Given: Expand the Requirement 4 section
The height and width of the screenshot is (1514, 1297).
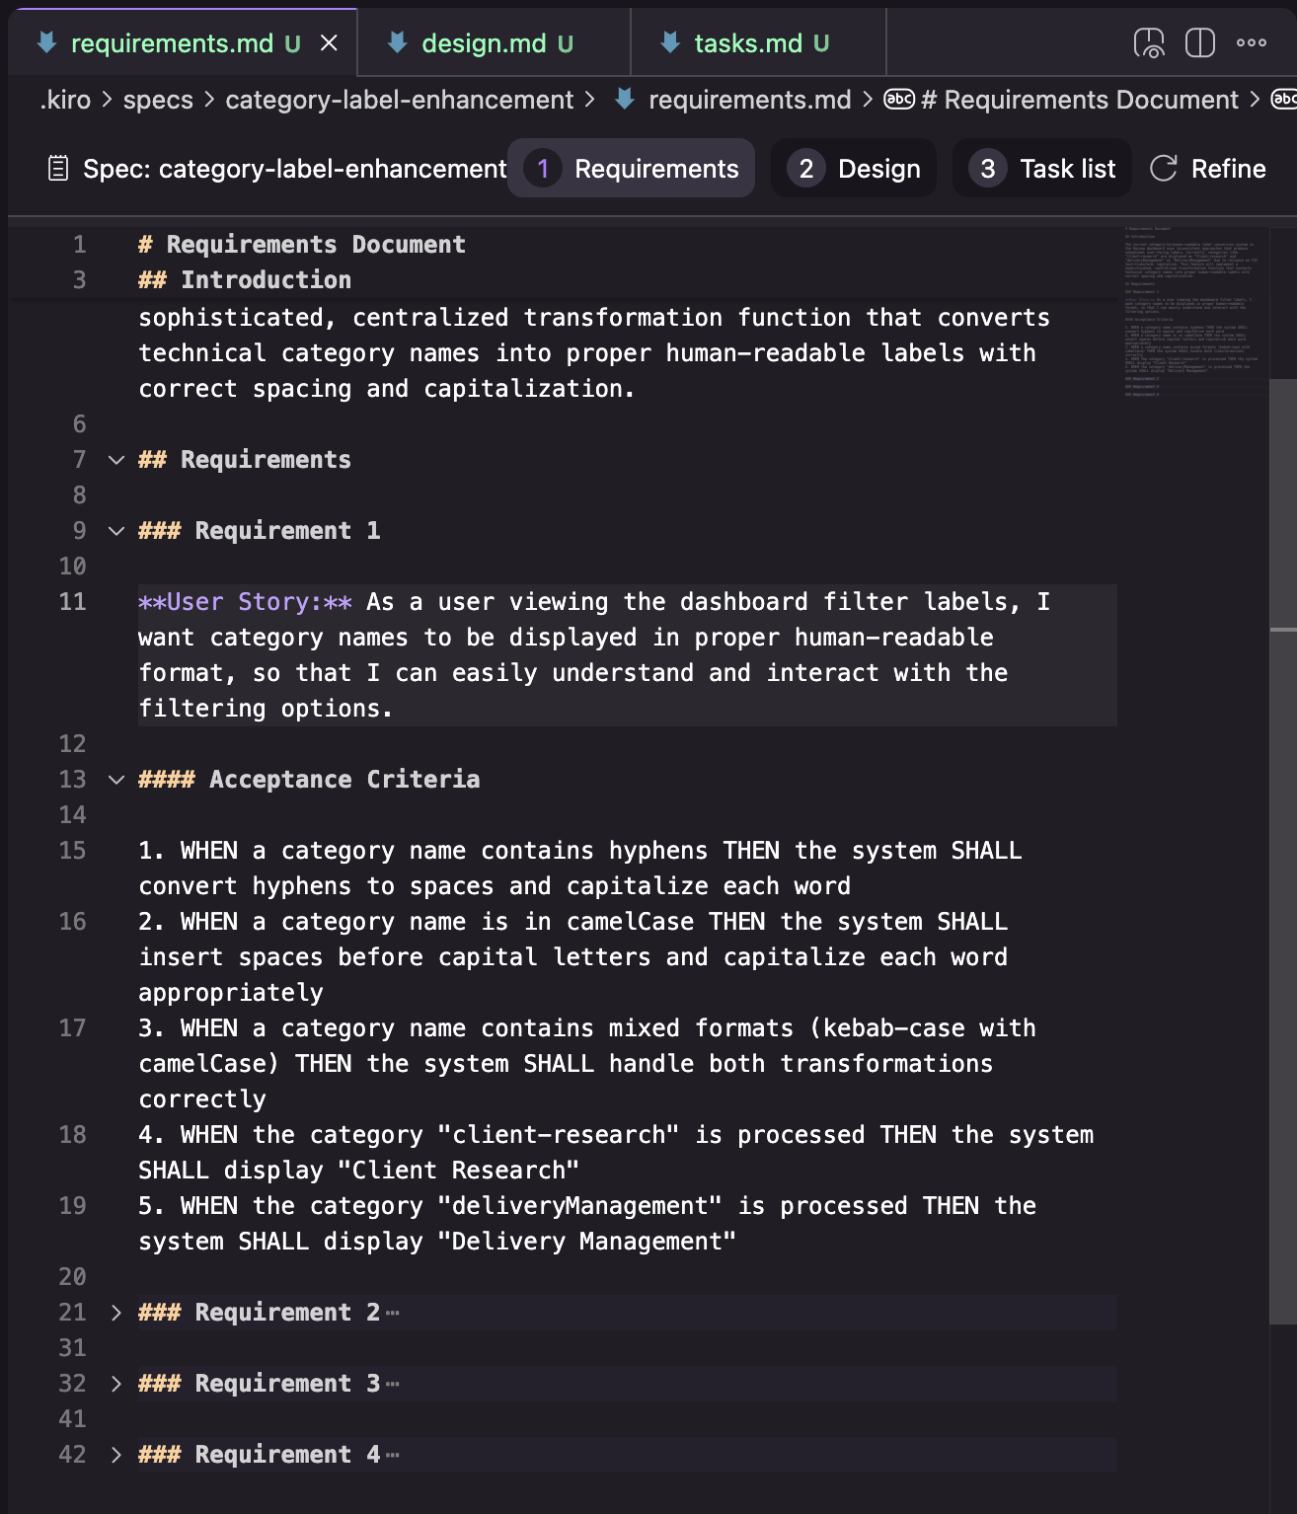Looking at the screenshot, I should tap(115, 1455).
